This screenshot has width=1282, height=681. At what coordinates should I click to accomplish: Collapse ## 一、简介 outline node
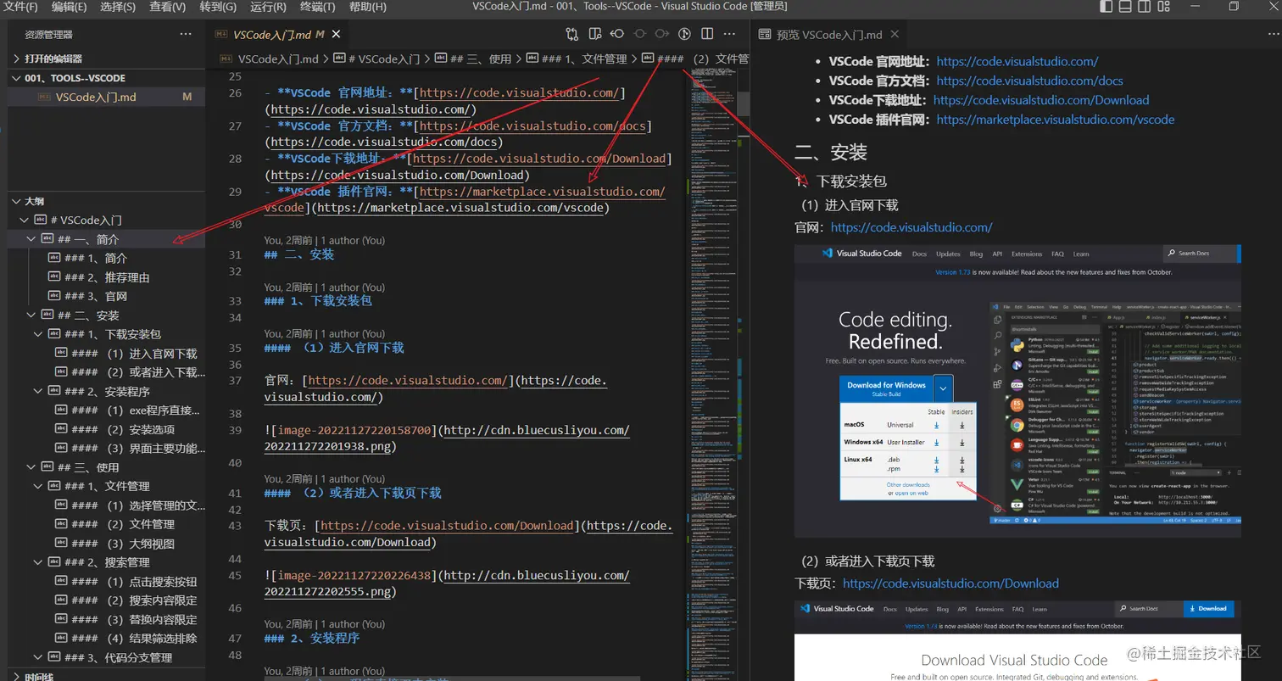pyautogui.click(x=31, y=239)
